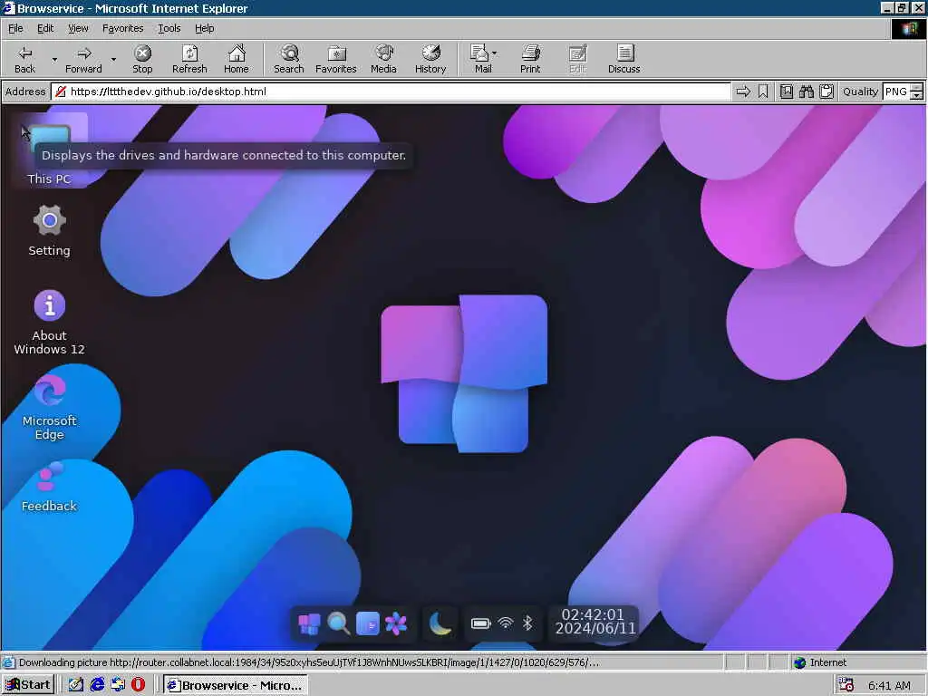Launch Opera from Quick Launch
This screenshot has width=928, height=696.
click(x=138, y=685)
